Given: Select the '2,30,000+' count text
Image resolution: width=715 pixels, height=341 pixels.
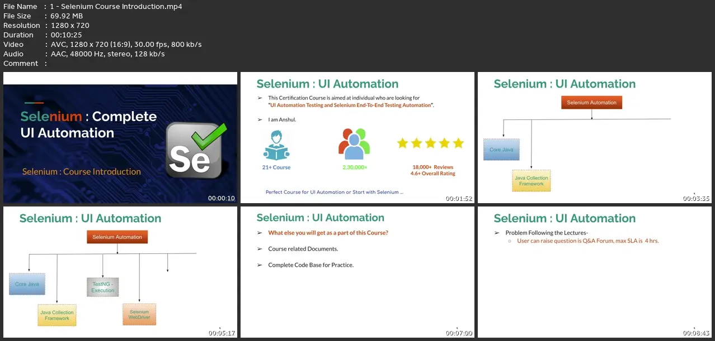Looking at the screenshot, I should [x=354, y=167].
